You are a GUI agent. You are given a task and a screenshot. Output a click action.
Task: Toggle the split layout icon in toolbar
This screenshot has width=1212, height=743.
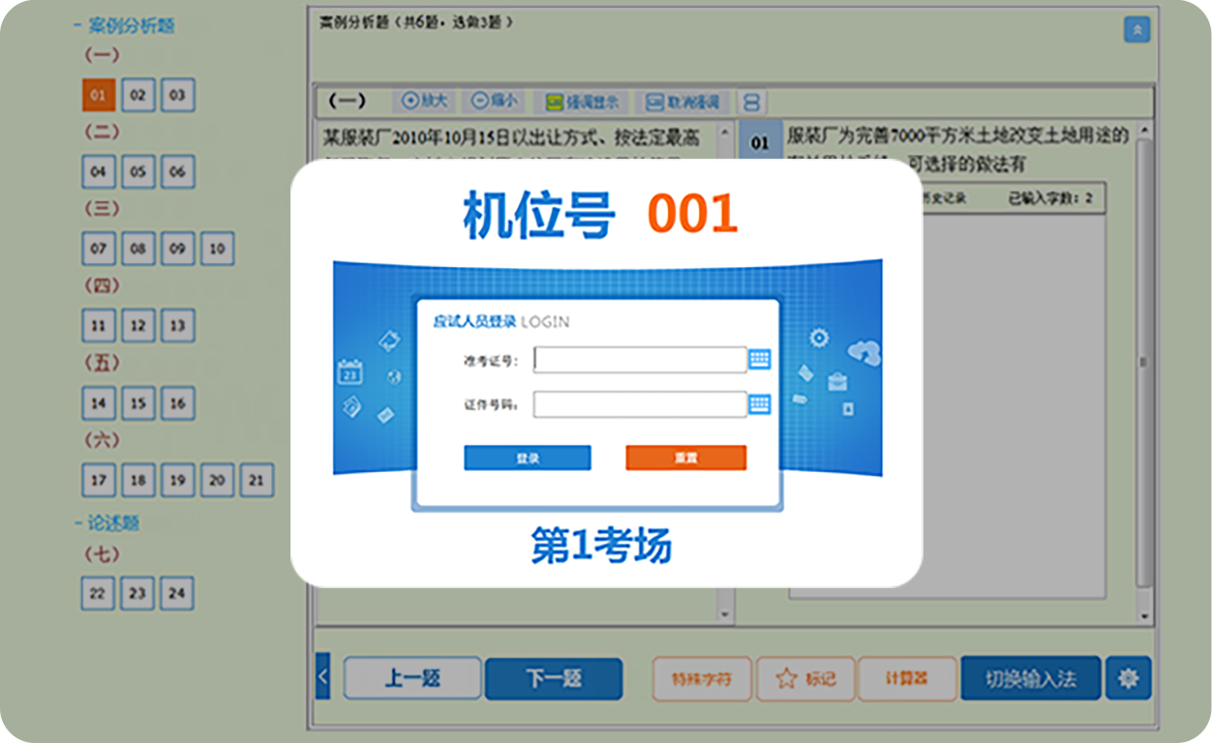point(751,102)
